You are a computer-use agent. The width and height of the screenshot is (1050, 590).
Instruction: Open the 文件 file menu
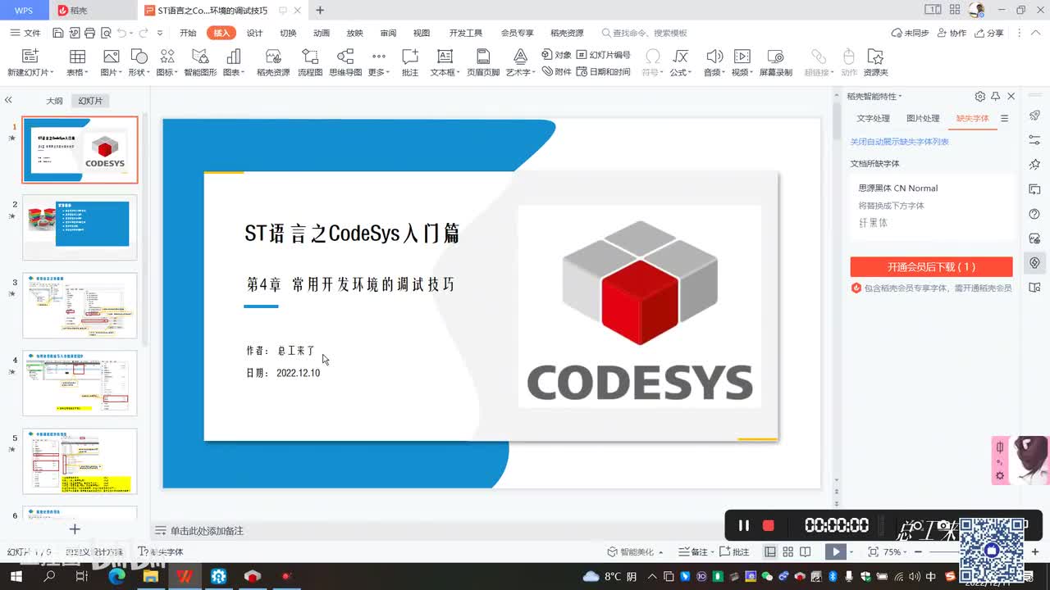pos(25,33)
